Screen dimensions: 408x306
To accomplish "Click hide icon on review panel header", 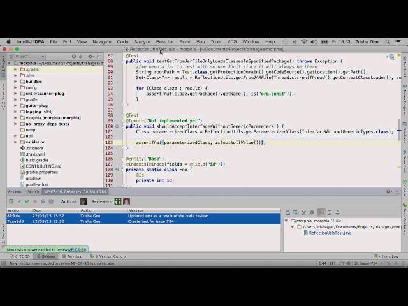I will [397, 191].
